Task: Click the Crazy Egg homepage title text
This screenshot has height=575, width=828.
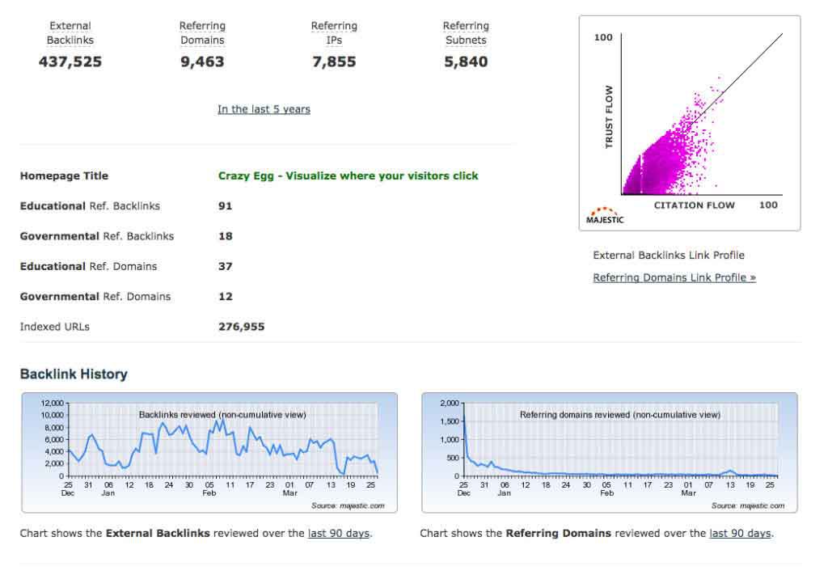Action: pyautogui.click(x=348, y=175)
